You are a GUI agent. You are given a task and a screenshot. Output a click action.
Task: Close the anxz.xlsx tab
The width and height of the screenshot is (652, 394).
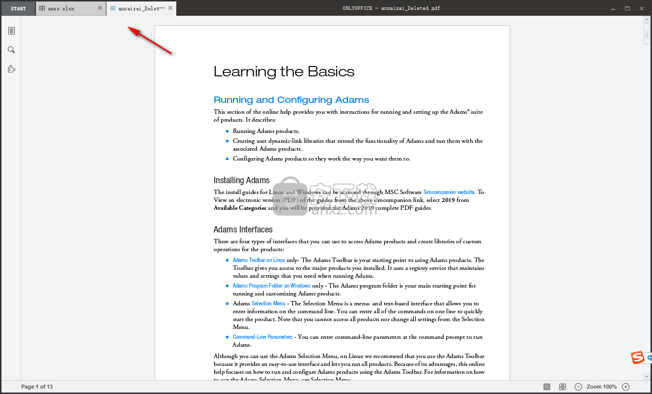click(100, 8)
